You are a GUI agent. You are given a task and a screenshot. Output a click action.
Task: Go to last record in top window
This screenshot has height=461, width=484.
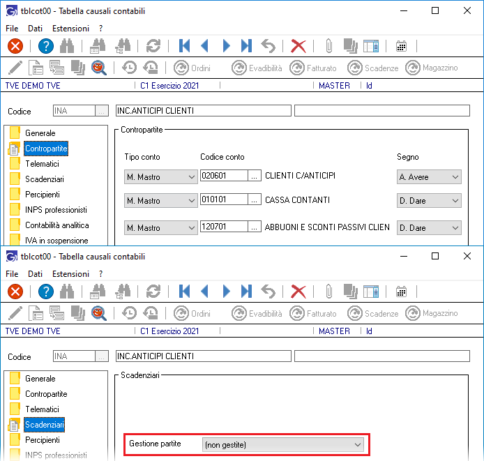click(246, 46)
